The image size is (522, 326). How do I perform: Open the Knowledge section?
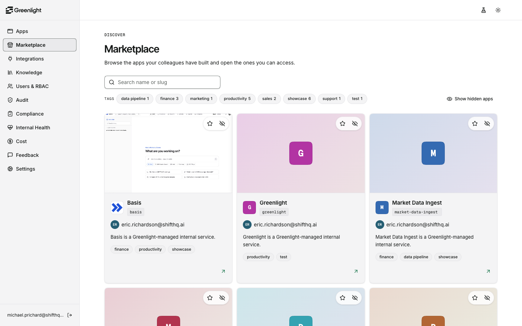pyautogui.click(x=40, y=72)
